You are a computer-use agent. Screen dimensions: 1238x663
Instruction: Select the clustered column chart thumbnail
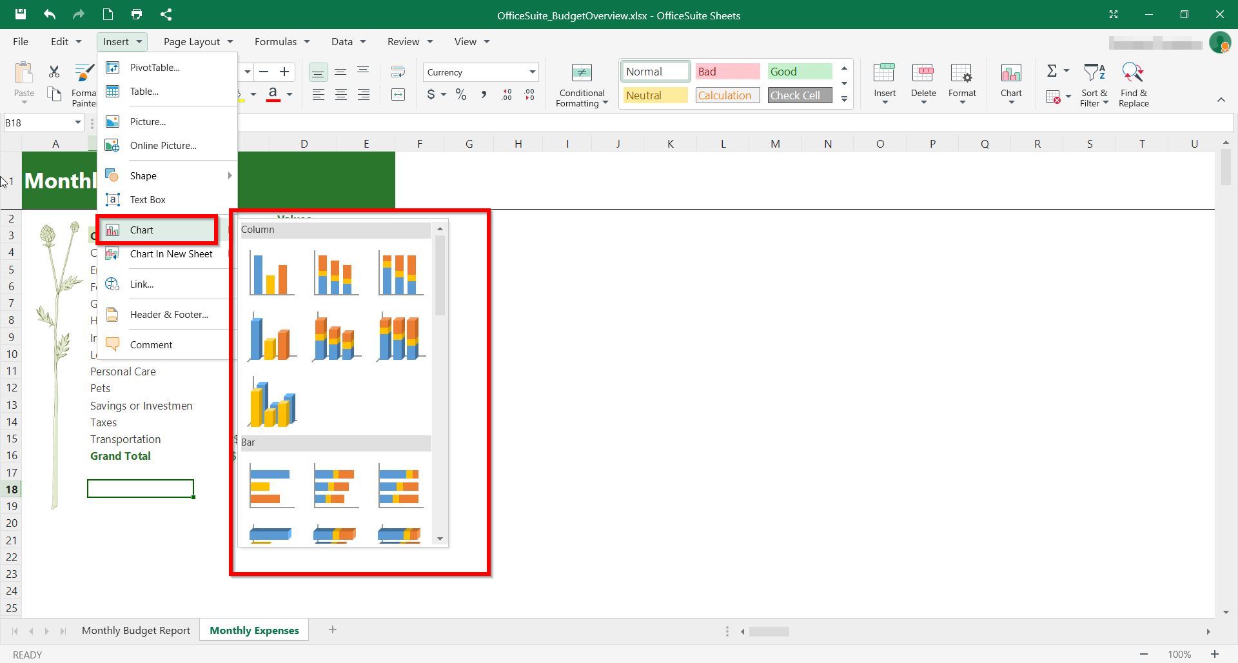coord(271,273)
